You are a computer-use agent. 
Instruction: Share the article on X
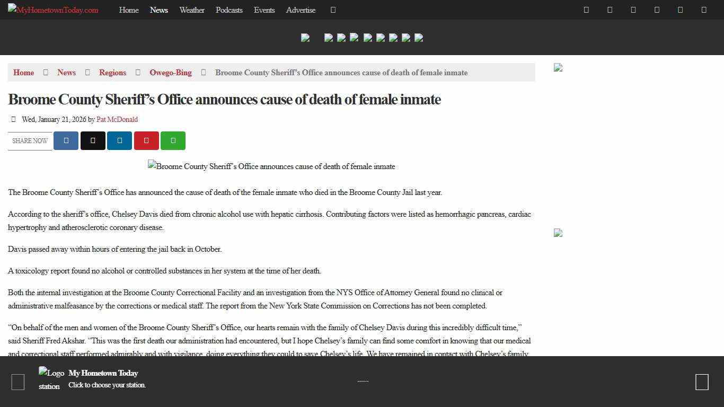click(93, 140)
